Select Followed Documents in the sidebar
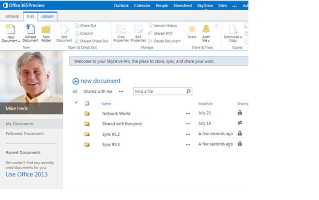This screenshot has height=200, width=319. point(25,134)
